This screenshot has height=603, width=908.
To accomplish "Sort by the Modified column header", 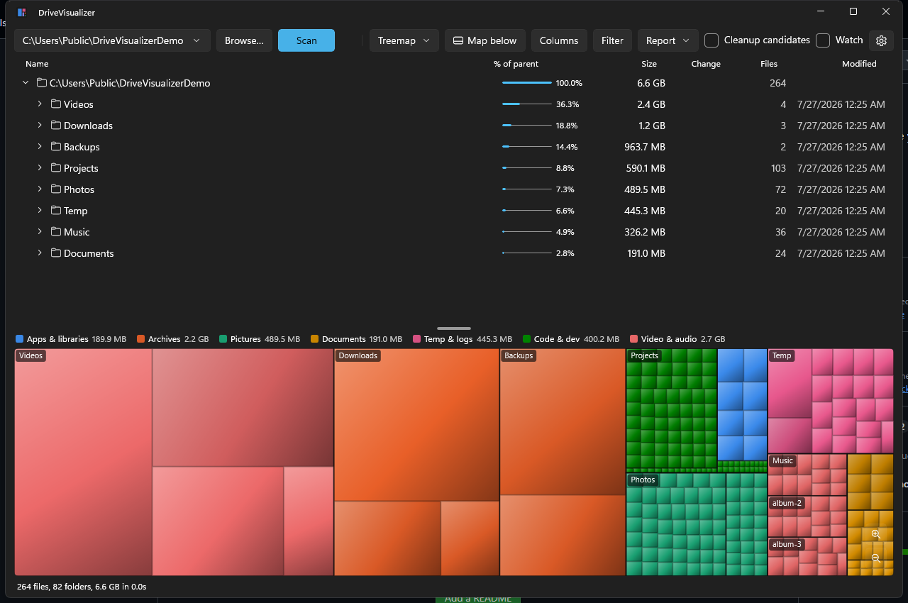I will pyautogui.click(x=859, y=64).
